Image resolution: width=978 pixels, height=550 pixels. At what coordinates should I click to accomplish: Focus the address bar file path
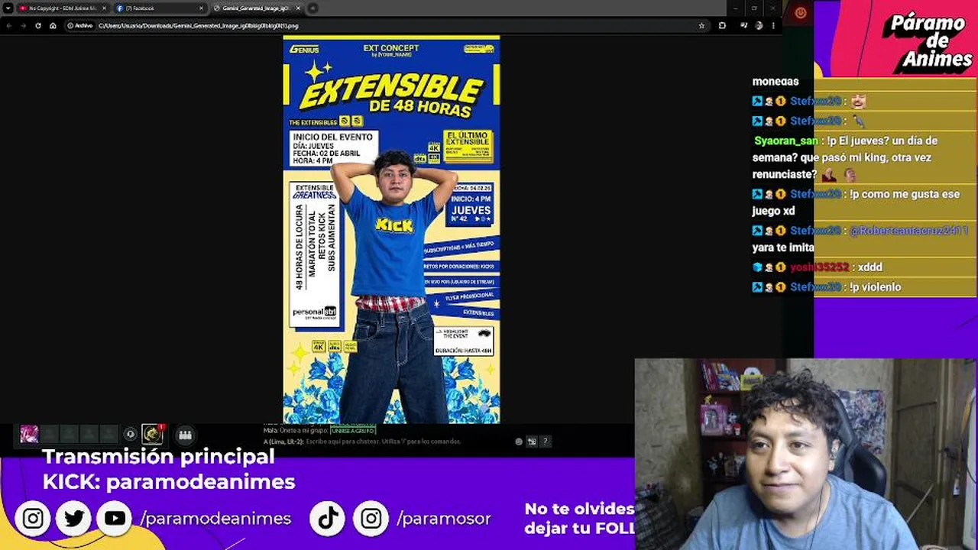pos(198,25)
